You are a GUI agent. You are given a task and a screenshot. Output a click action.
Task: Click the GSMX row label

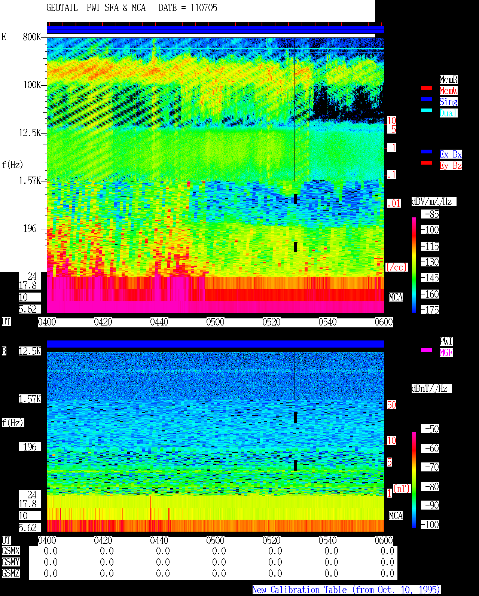click(x=10, y=551)
